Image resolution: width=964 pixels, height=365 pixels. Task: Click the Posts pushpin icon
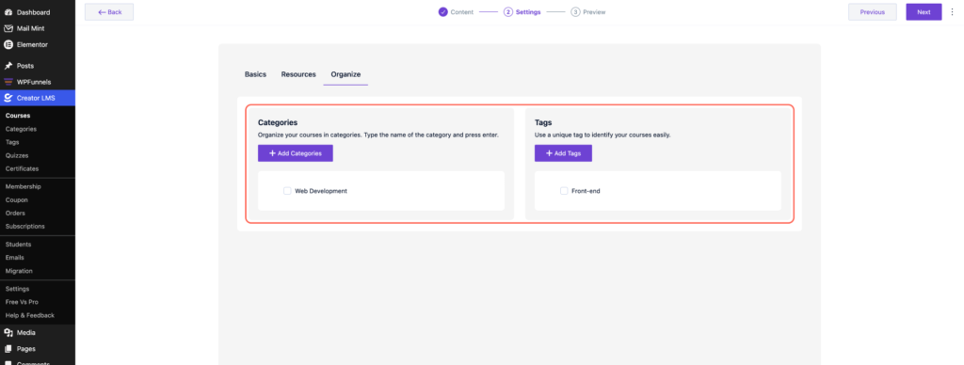pyautogui.click(x=8, y=66)
